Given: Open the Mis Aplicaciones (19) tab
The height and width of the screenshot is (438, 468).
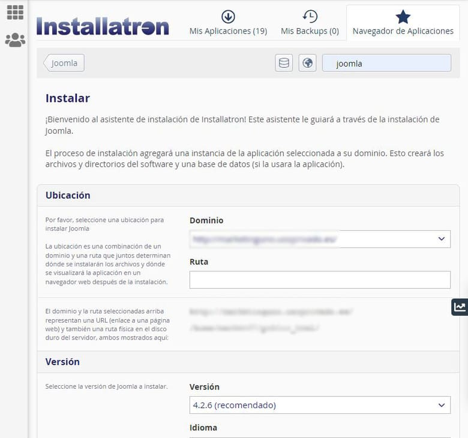Looking at the screenshot, I should [228, 23].
